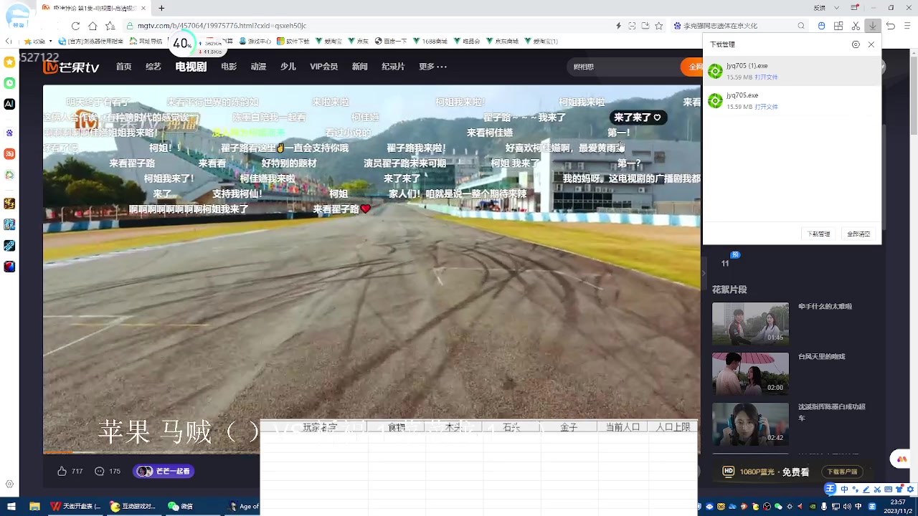Open the 软件下载 bookmark
918x516 pixels.
point(293,42)
